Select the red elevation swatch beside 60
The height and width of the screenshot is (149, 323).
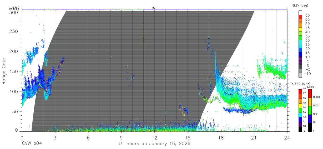tap(300, 17)
